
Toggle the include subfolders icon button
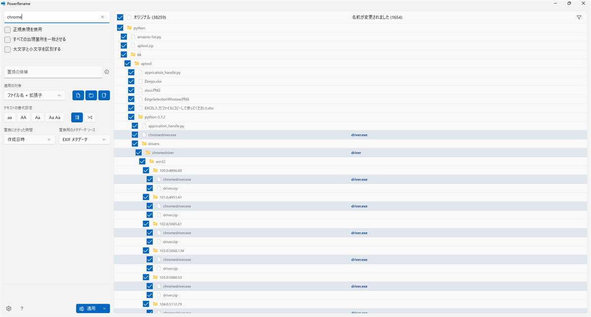pyautogui.click(x=103, y=95)
